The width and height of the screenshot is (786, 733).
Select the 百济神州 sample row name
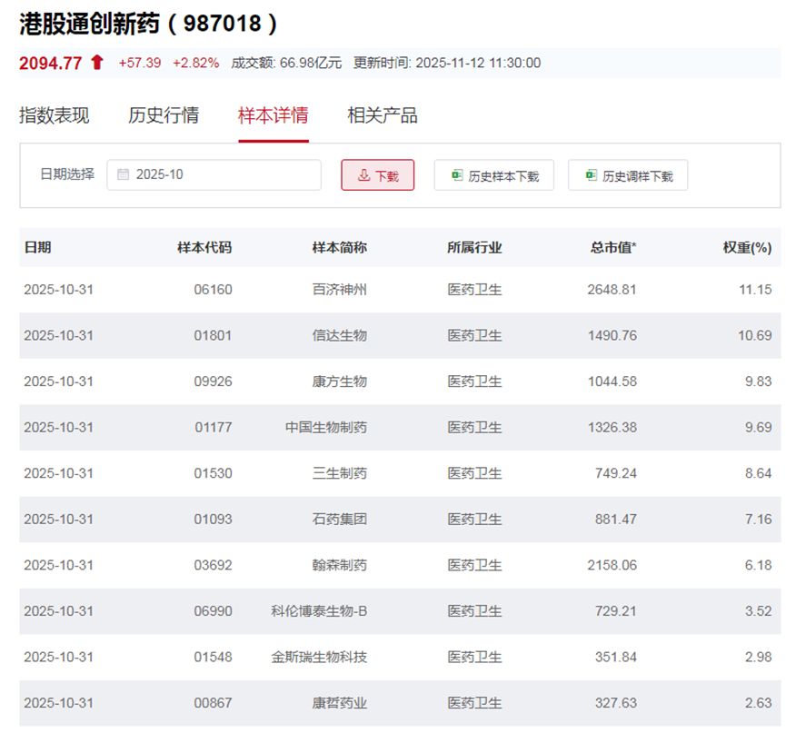[x=340, y=290]
